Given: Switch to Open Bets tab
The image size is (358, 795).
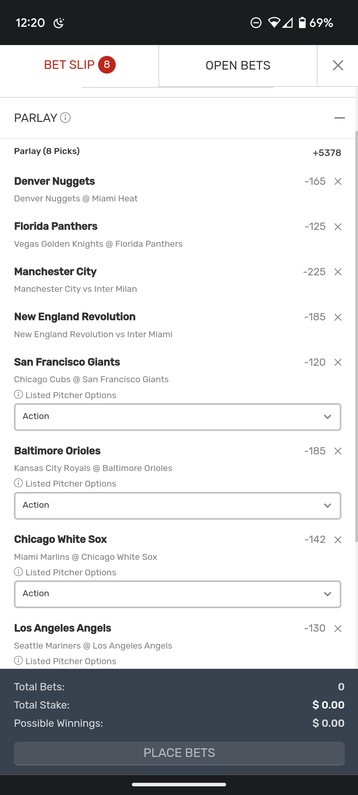Looking at the screenshot, I should (238, 66).
